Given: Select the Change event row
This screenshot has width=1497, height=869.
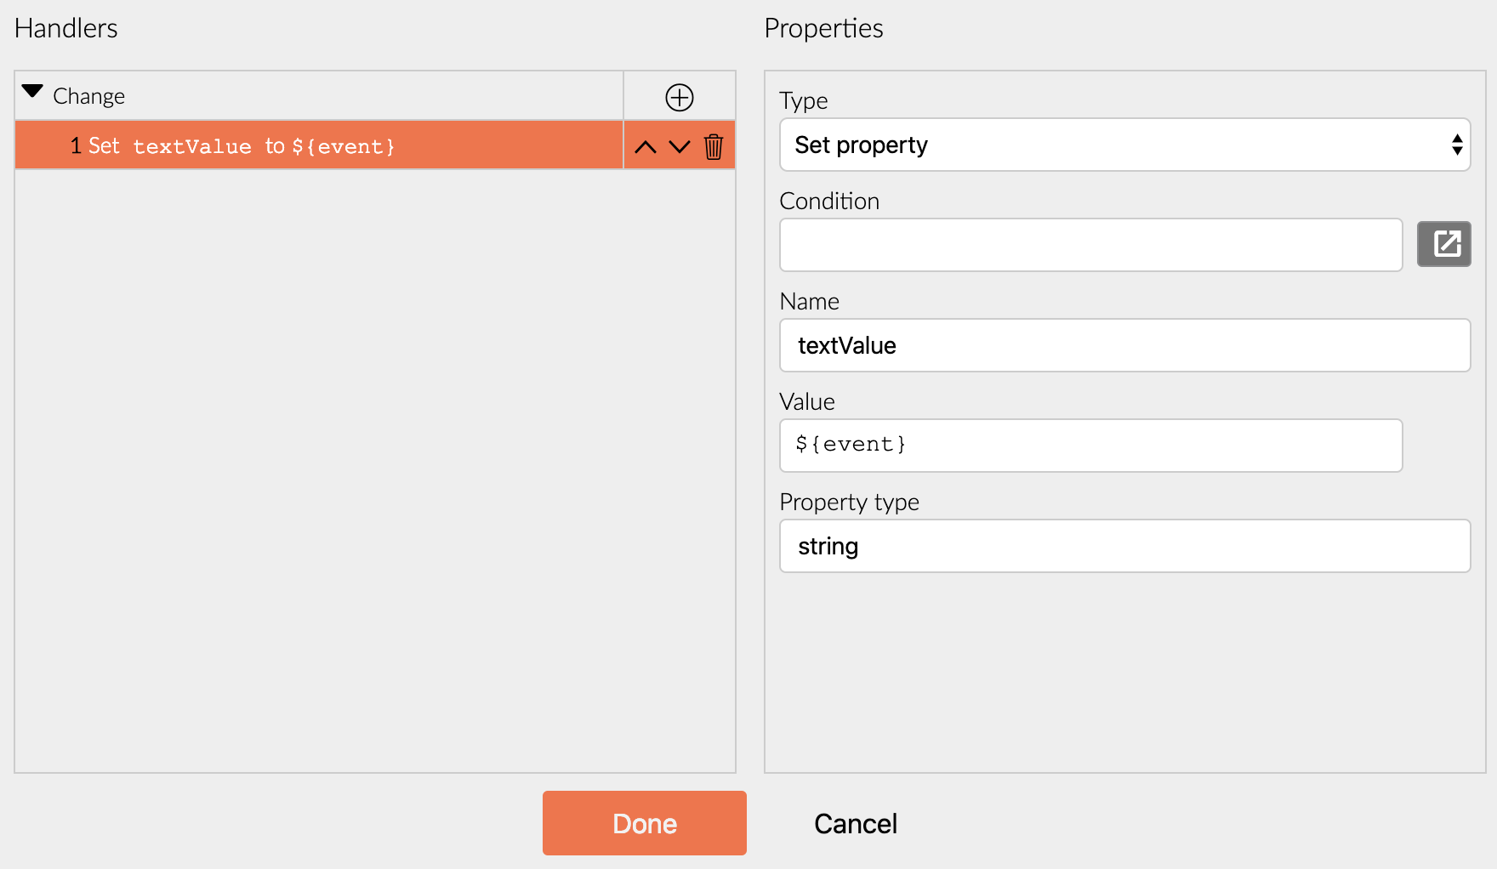Looking at the screenshot, I should (x=319, y=95).
